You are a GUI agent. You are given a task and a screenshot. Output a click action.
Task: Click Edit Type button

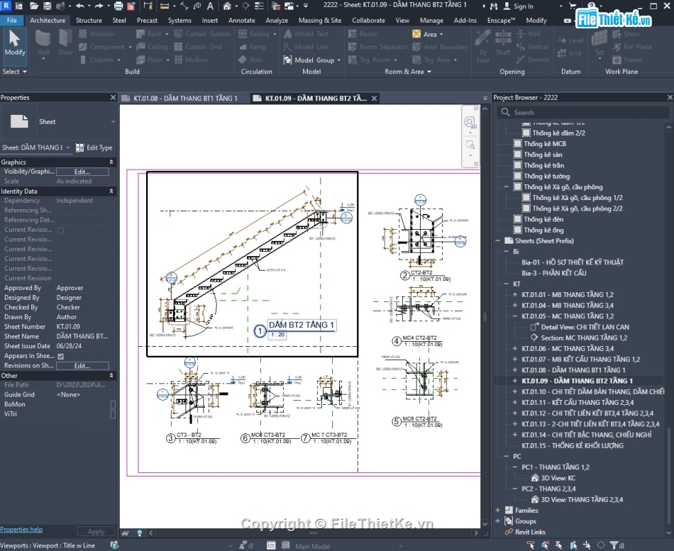[94, 148]
